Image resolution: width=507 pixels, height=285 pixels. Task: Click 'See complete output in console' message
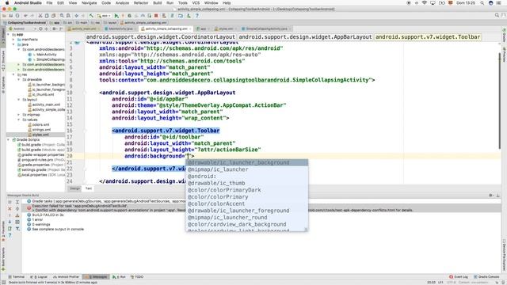click(58, 229)
